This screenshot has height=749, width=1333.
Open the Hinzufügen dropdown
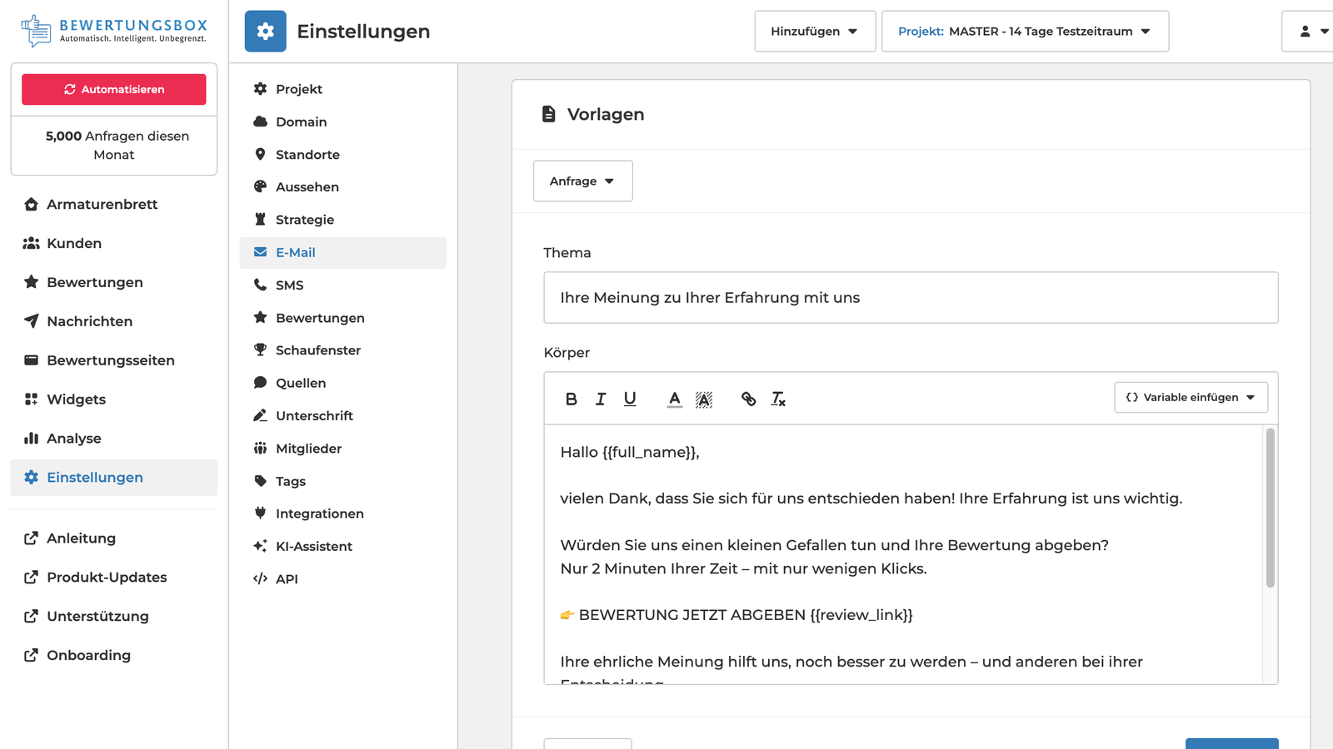tap(814, 32)
